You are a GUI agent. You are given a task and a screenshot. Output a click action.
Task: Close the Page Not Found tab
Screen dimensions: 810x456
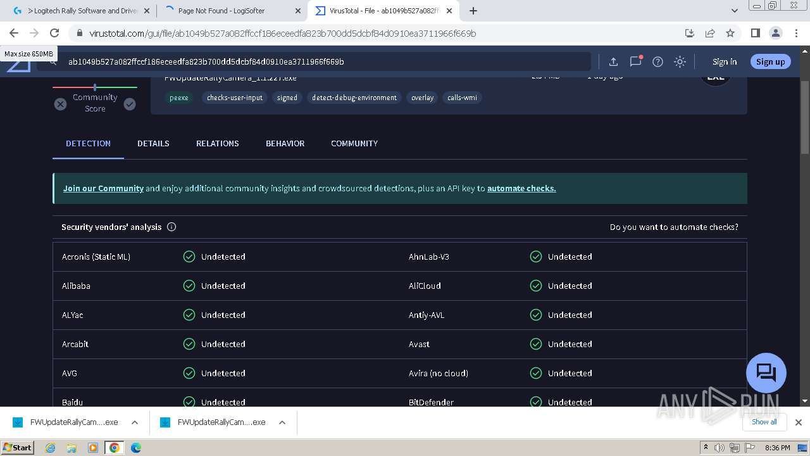(x=298, y=11)
